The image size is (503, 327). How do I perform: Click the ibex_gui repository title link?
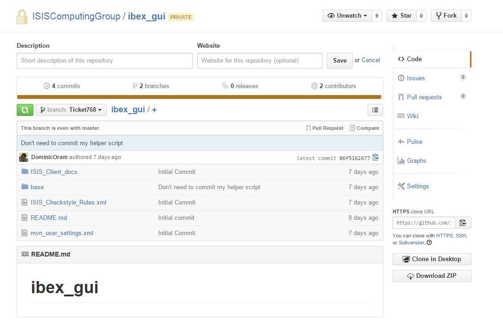pyautogui.click(x=147, y=16)
